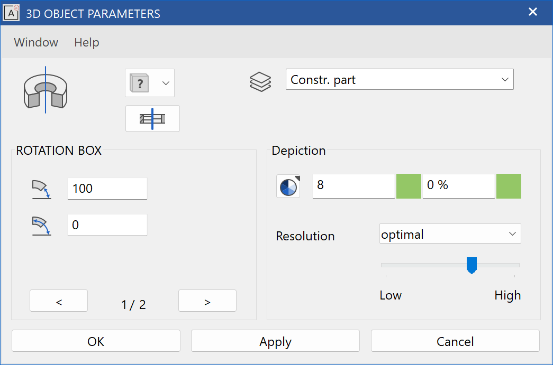Click the pie chart depiction icon
Viewport: 553px width, 365px height.
tap(287, 186)
